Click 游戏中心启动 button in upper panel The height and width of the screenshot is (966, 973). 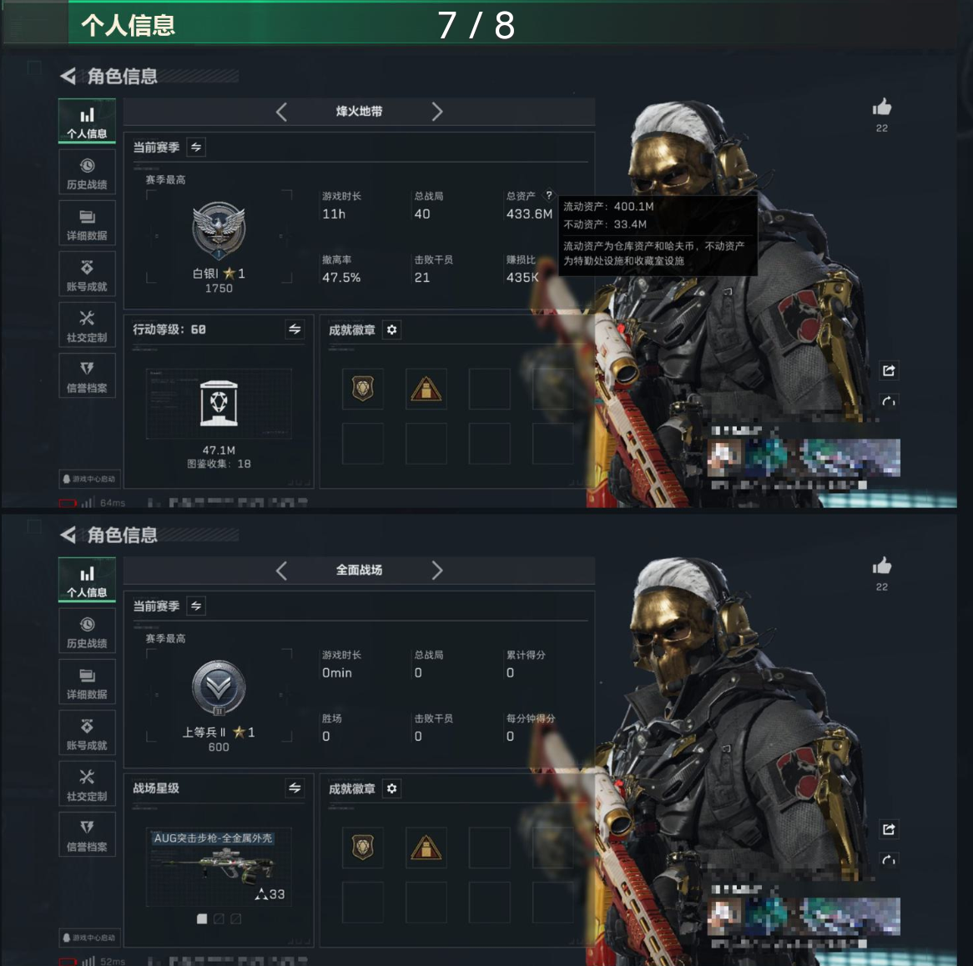pos(88,479)
